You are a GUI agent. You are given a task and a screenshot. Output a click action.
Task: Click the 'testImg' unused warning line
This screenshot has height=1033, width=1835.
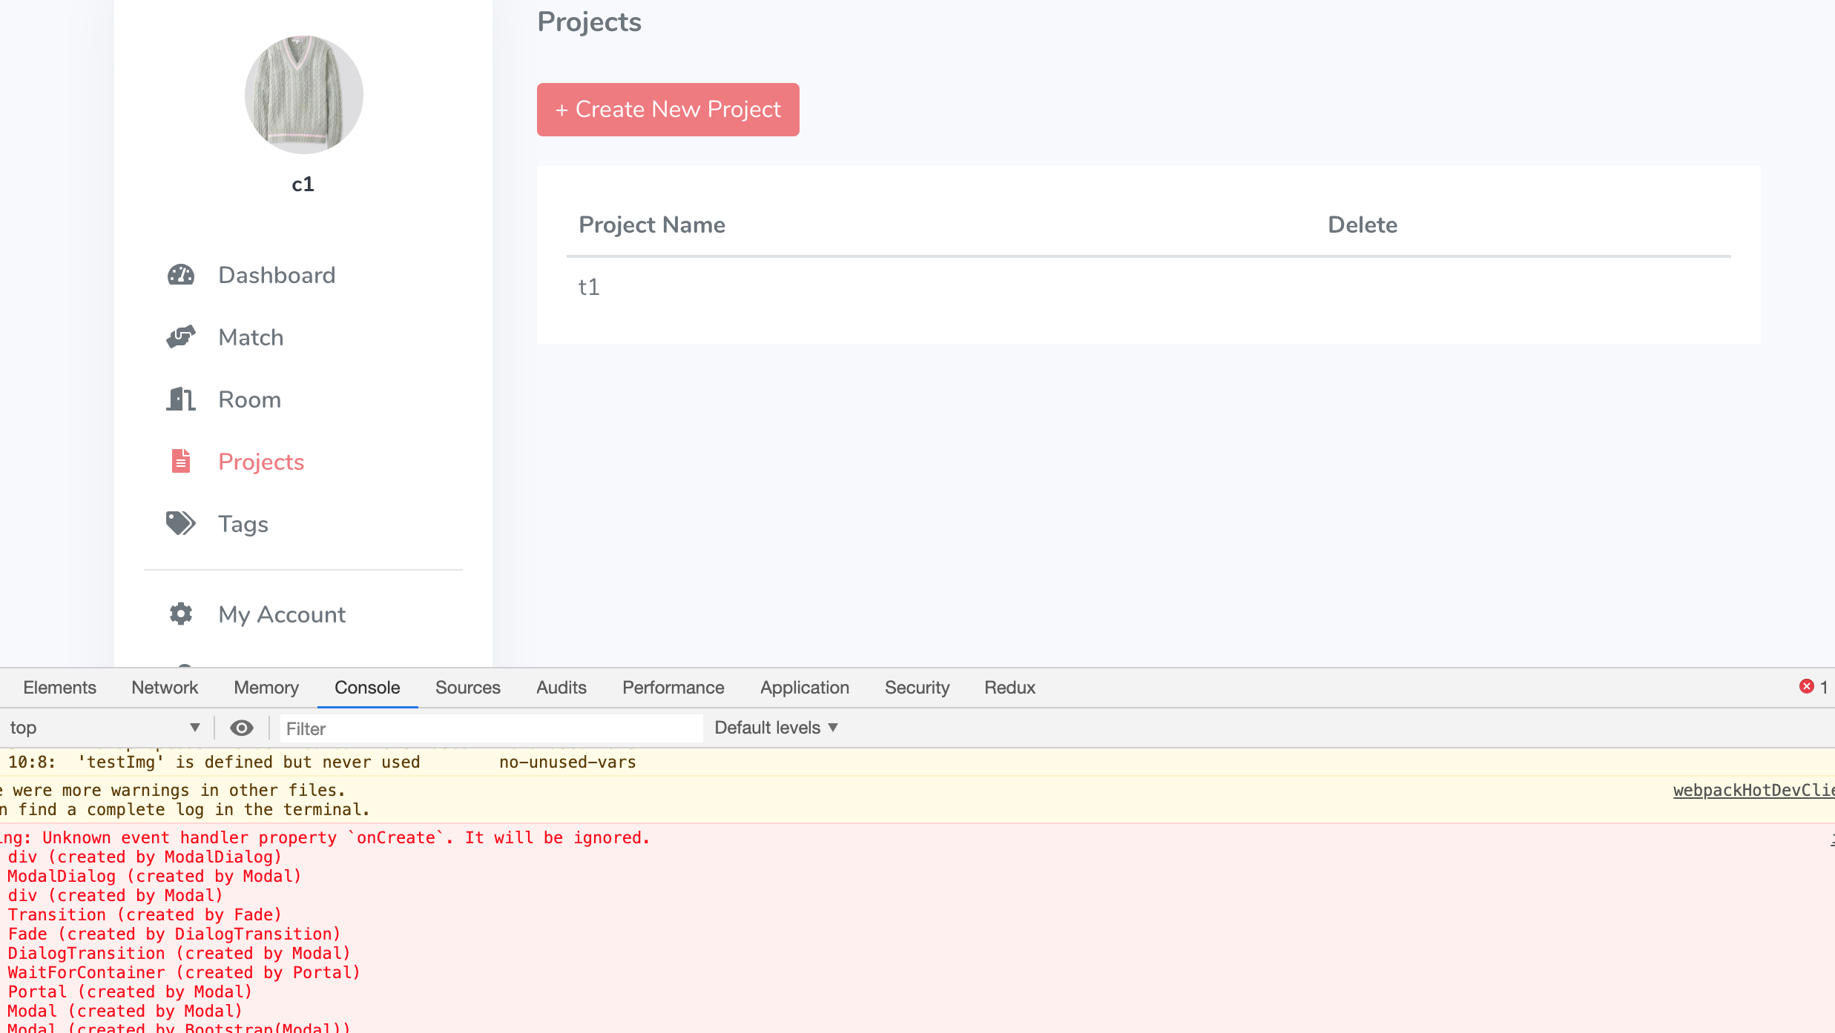[x=322, y=762]
